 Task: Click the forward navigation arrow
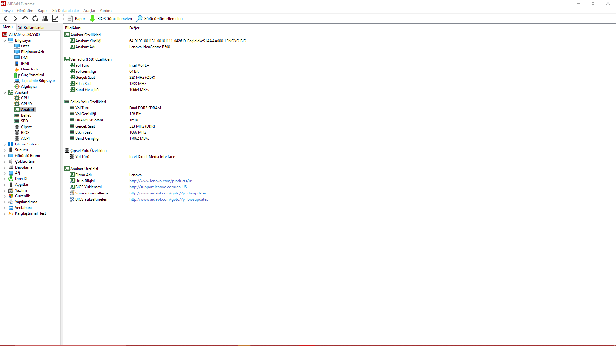[15, 19]
